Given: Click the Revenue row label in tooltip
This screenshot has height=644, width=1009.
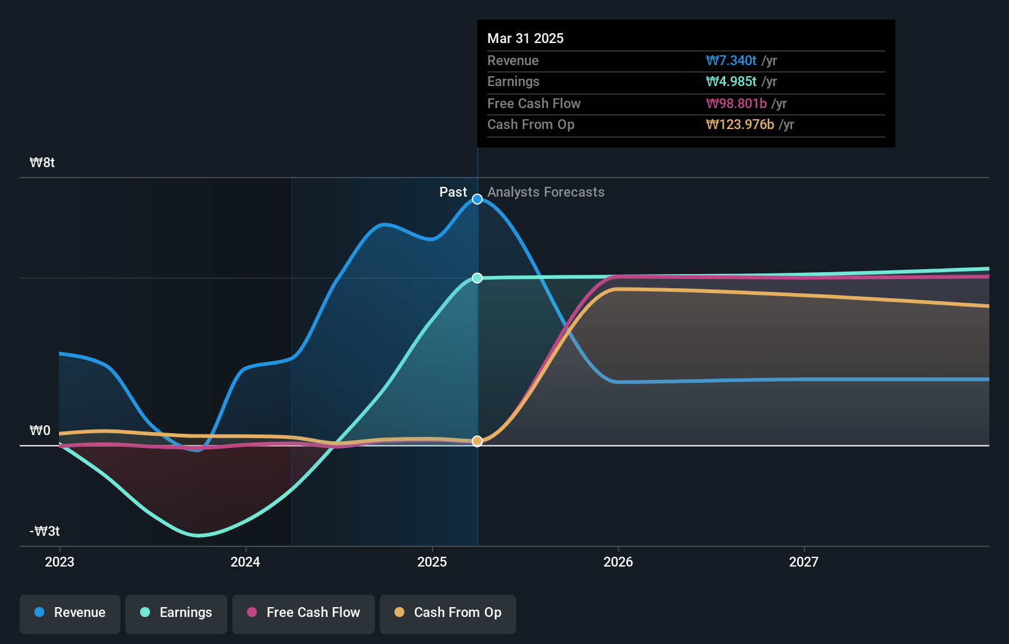Looking at the screenshot, I should [x=513, y=61].
